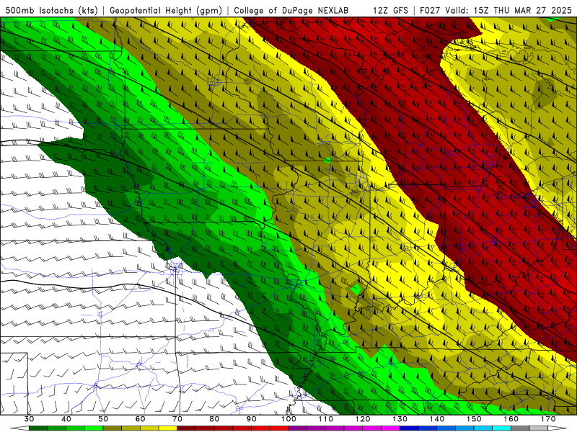Select the dark maroon 70–75 kt legend swatch
The height and width of the screenshot is (432, 577).
[x=187, y=428]
